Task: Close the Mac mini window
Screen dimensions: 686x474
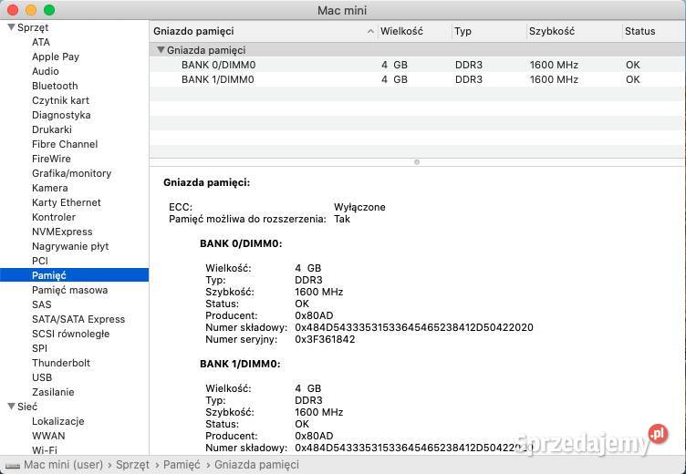Action: coord(13,10)
